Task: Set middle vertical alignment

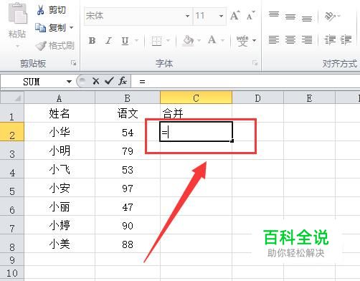Action: [290, 16]
